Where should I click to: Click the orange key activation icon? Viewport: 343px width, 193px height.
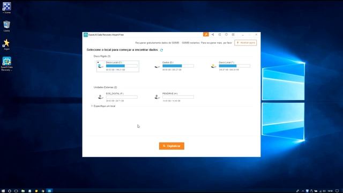(x=206, y=34)
